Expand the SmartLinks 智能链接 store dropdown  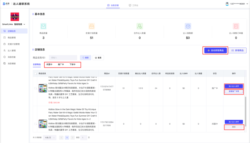pos(24,24)
